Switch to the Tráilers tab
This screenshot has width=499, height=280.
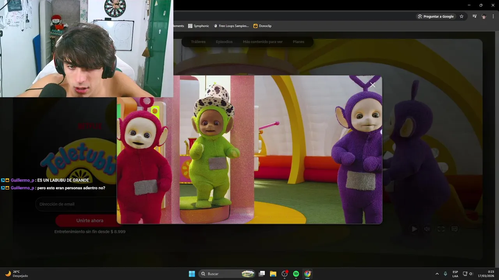(x=198, y=42)
